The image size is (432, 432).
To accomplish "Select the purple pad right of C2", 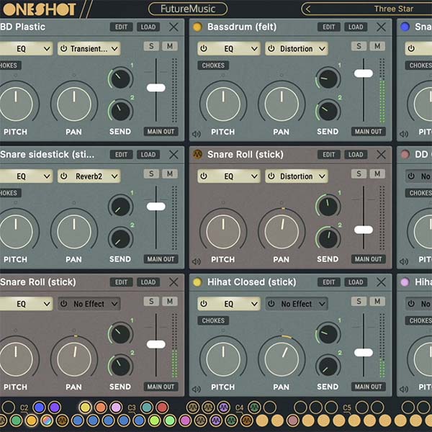I will coord(55,408).
